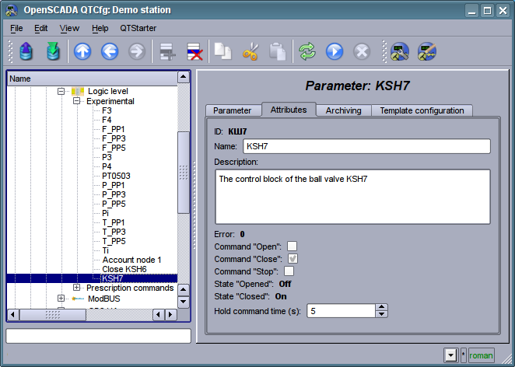This screenshot has width=515, height=367.
Task: Click the modified-state asterisk indicator in status bar
Action: 464,355
